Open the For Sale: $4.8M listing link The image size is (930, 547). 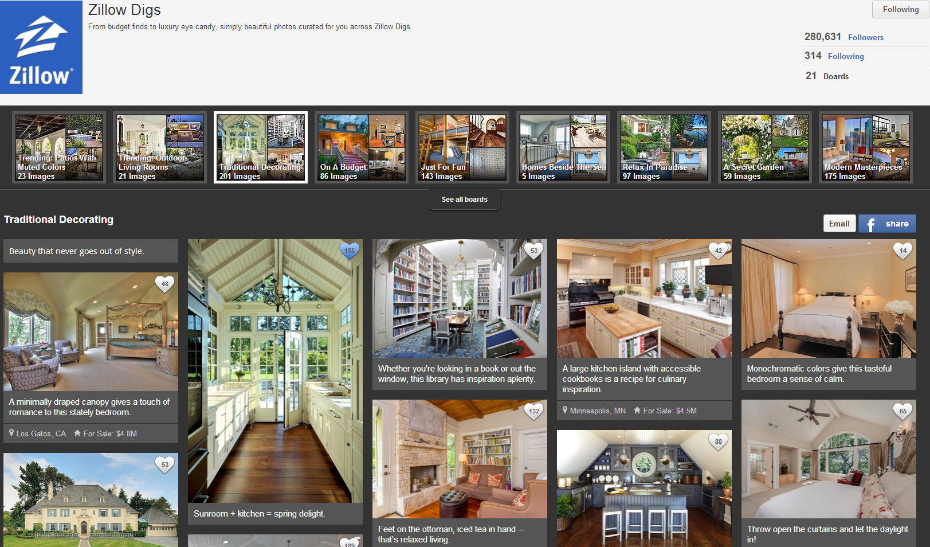click(x=110, y=433)
